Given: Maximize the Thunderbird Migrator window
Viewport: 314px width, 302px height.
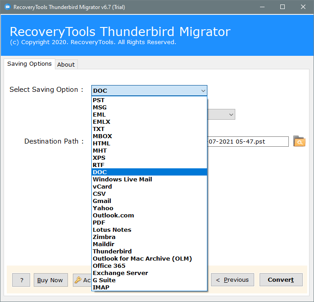Looking at the screenshot, I should click(283, 7).
